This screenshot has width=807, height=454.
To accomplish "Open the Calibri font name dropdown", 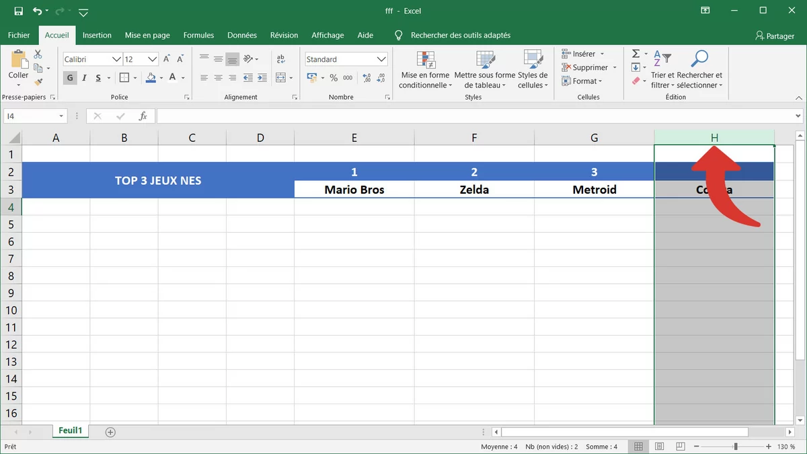I will pos(116,59).
